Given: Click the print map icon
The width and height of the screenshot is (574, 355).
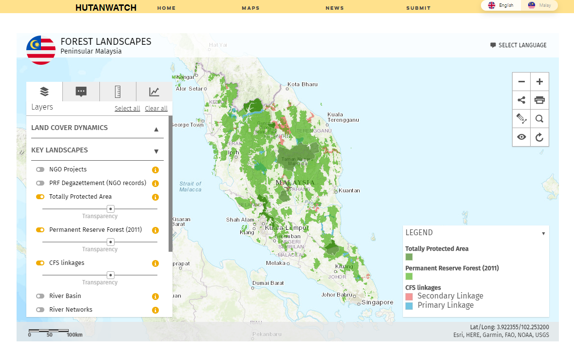Looking at the screenshot, I should click(x=539, y=100).
